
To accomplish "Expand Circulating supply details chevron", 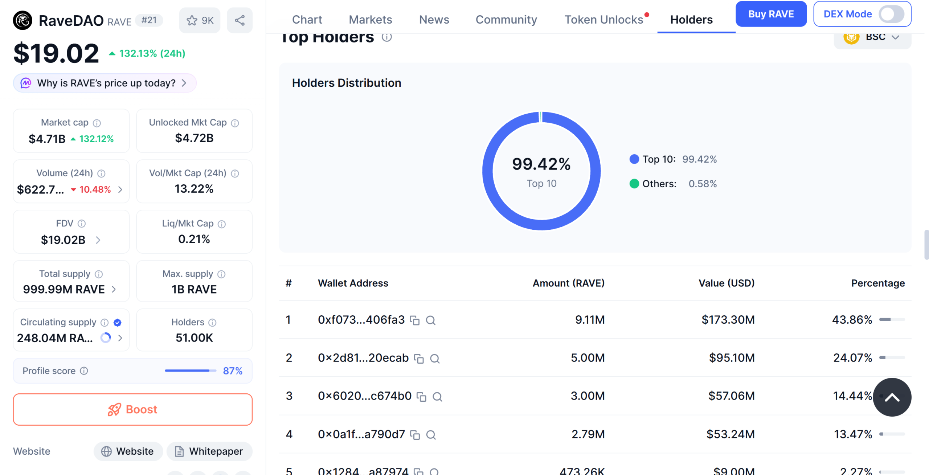I will [120, 338].
